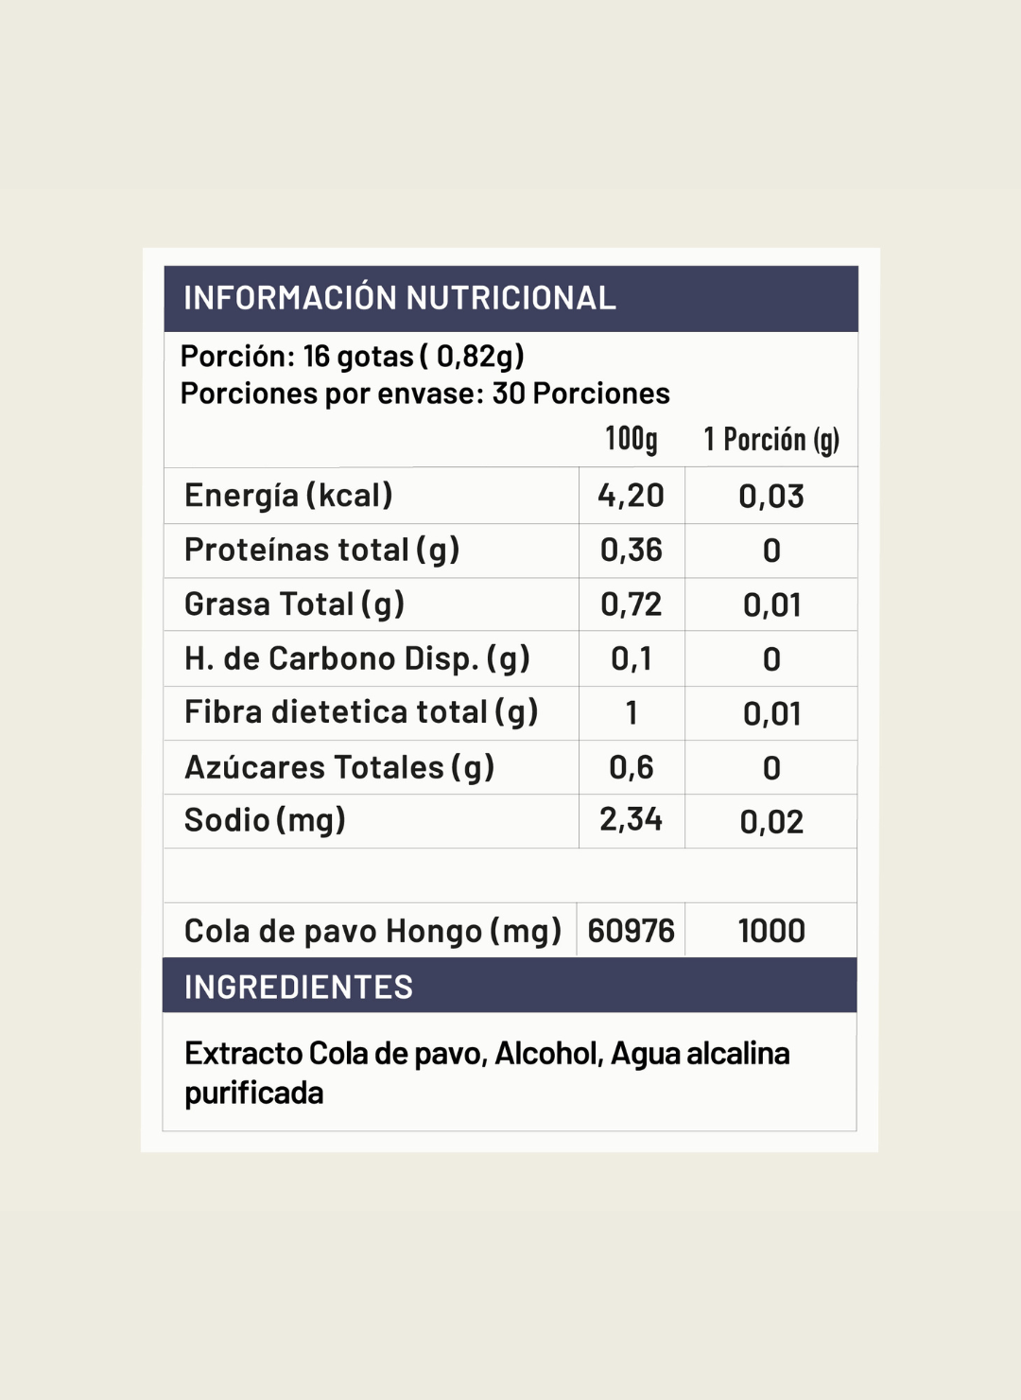Select the Energía (kcal) row label
The width and height of the screenshot is (1021, 1400).
point(288,495)
